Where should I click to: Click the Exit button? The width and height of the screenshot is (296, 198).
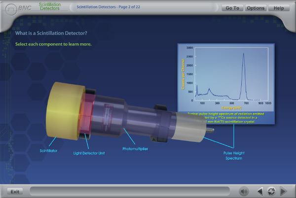click(15, 192)
